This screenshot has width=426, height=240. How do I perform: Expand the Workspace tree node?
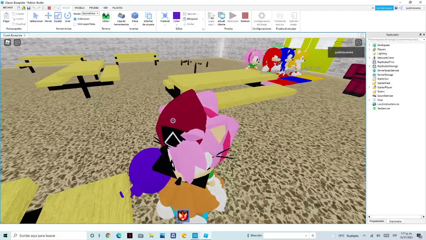[x=369, y=45]
